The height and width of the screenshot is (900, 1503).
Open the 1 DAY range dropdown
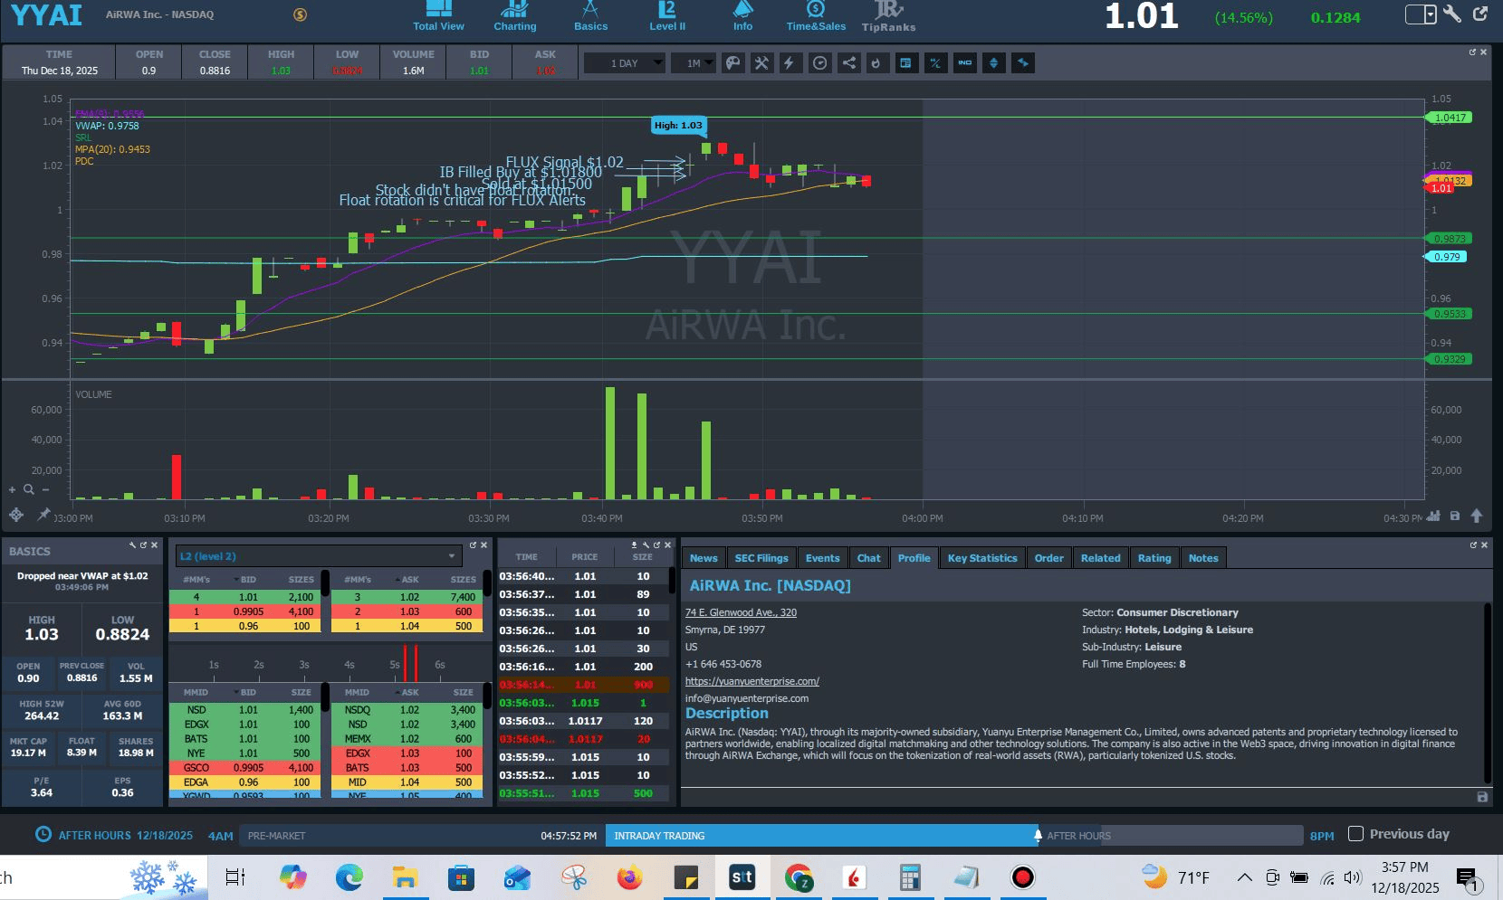coord(625,63)
